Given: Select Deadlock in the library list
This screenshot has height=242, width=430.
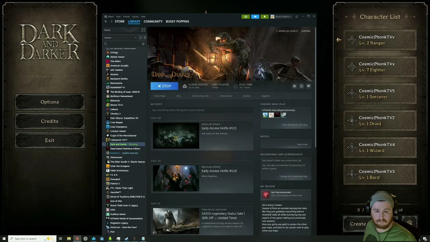Looking at the screenshot, I should click(124, 153).
